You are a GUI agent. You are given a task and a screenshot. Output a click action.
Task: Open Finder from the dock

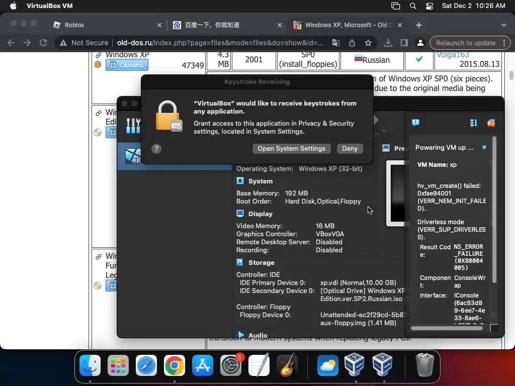90,365
